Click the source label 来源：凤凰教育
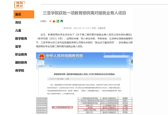The width and height of the screenshot is (168, 115). [99, 28]
